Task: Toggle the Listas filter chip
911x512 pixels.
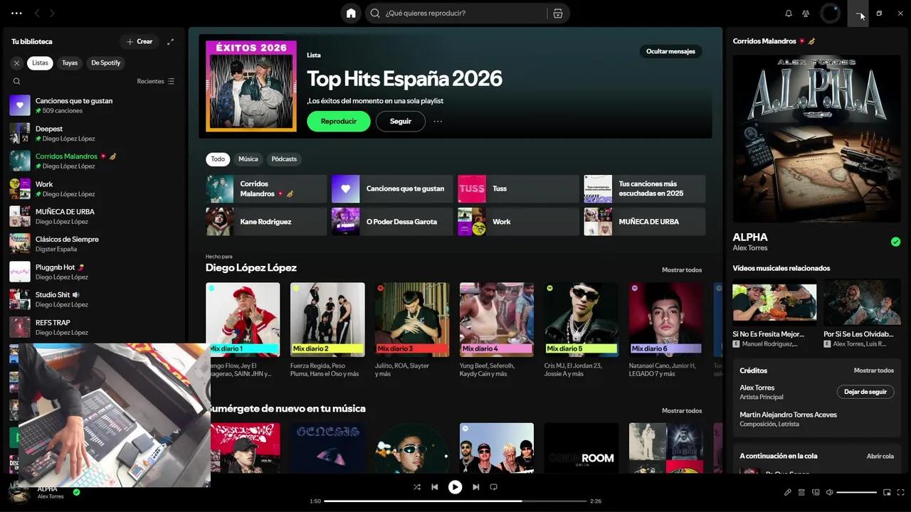Action: 40,63
